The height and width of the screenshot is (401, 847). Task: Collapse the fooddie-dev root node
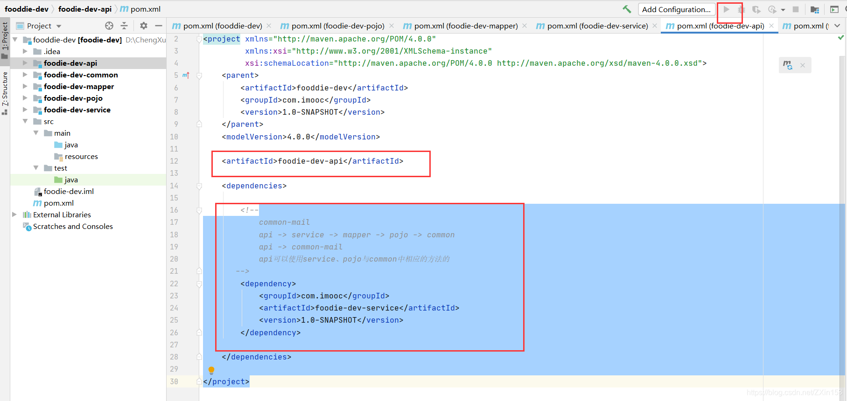[x=15, y=40]
